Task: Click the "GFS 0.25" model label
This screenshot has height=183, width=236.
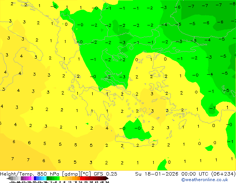Action: pyautogui.click(x=105, y=174)
